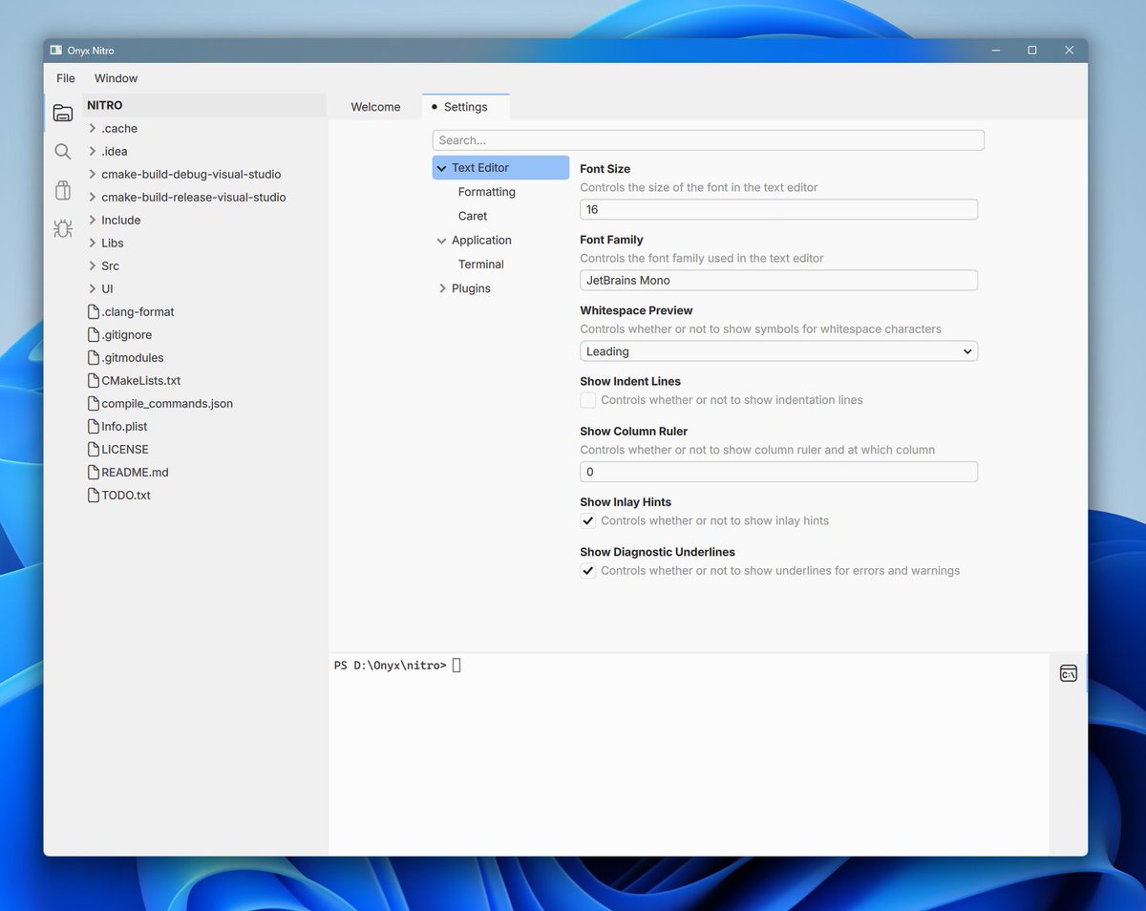Collapse the Text Editor settings section
The height and width of the screenshot is (911, 1146).
[x=442, y=167]
